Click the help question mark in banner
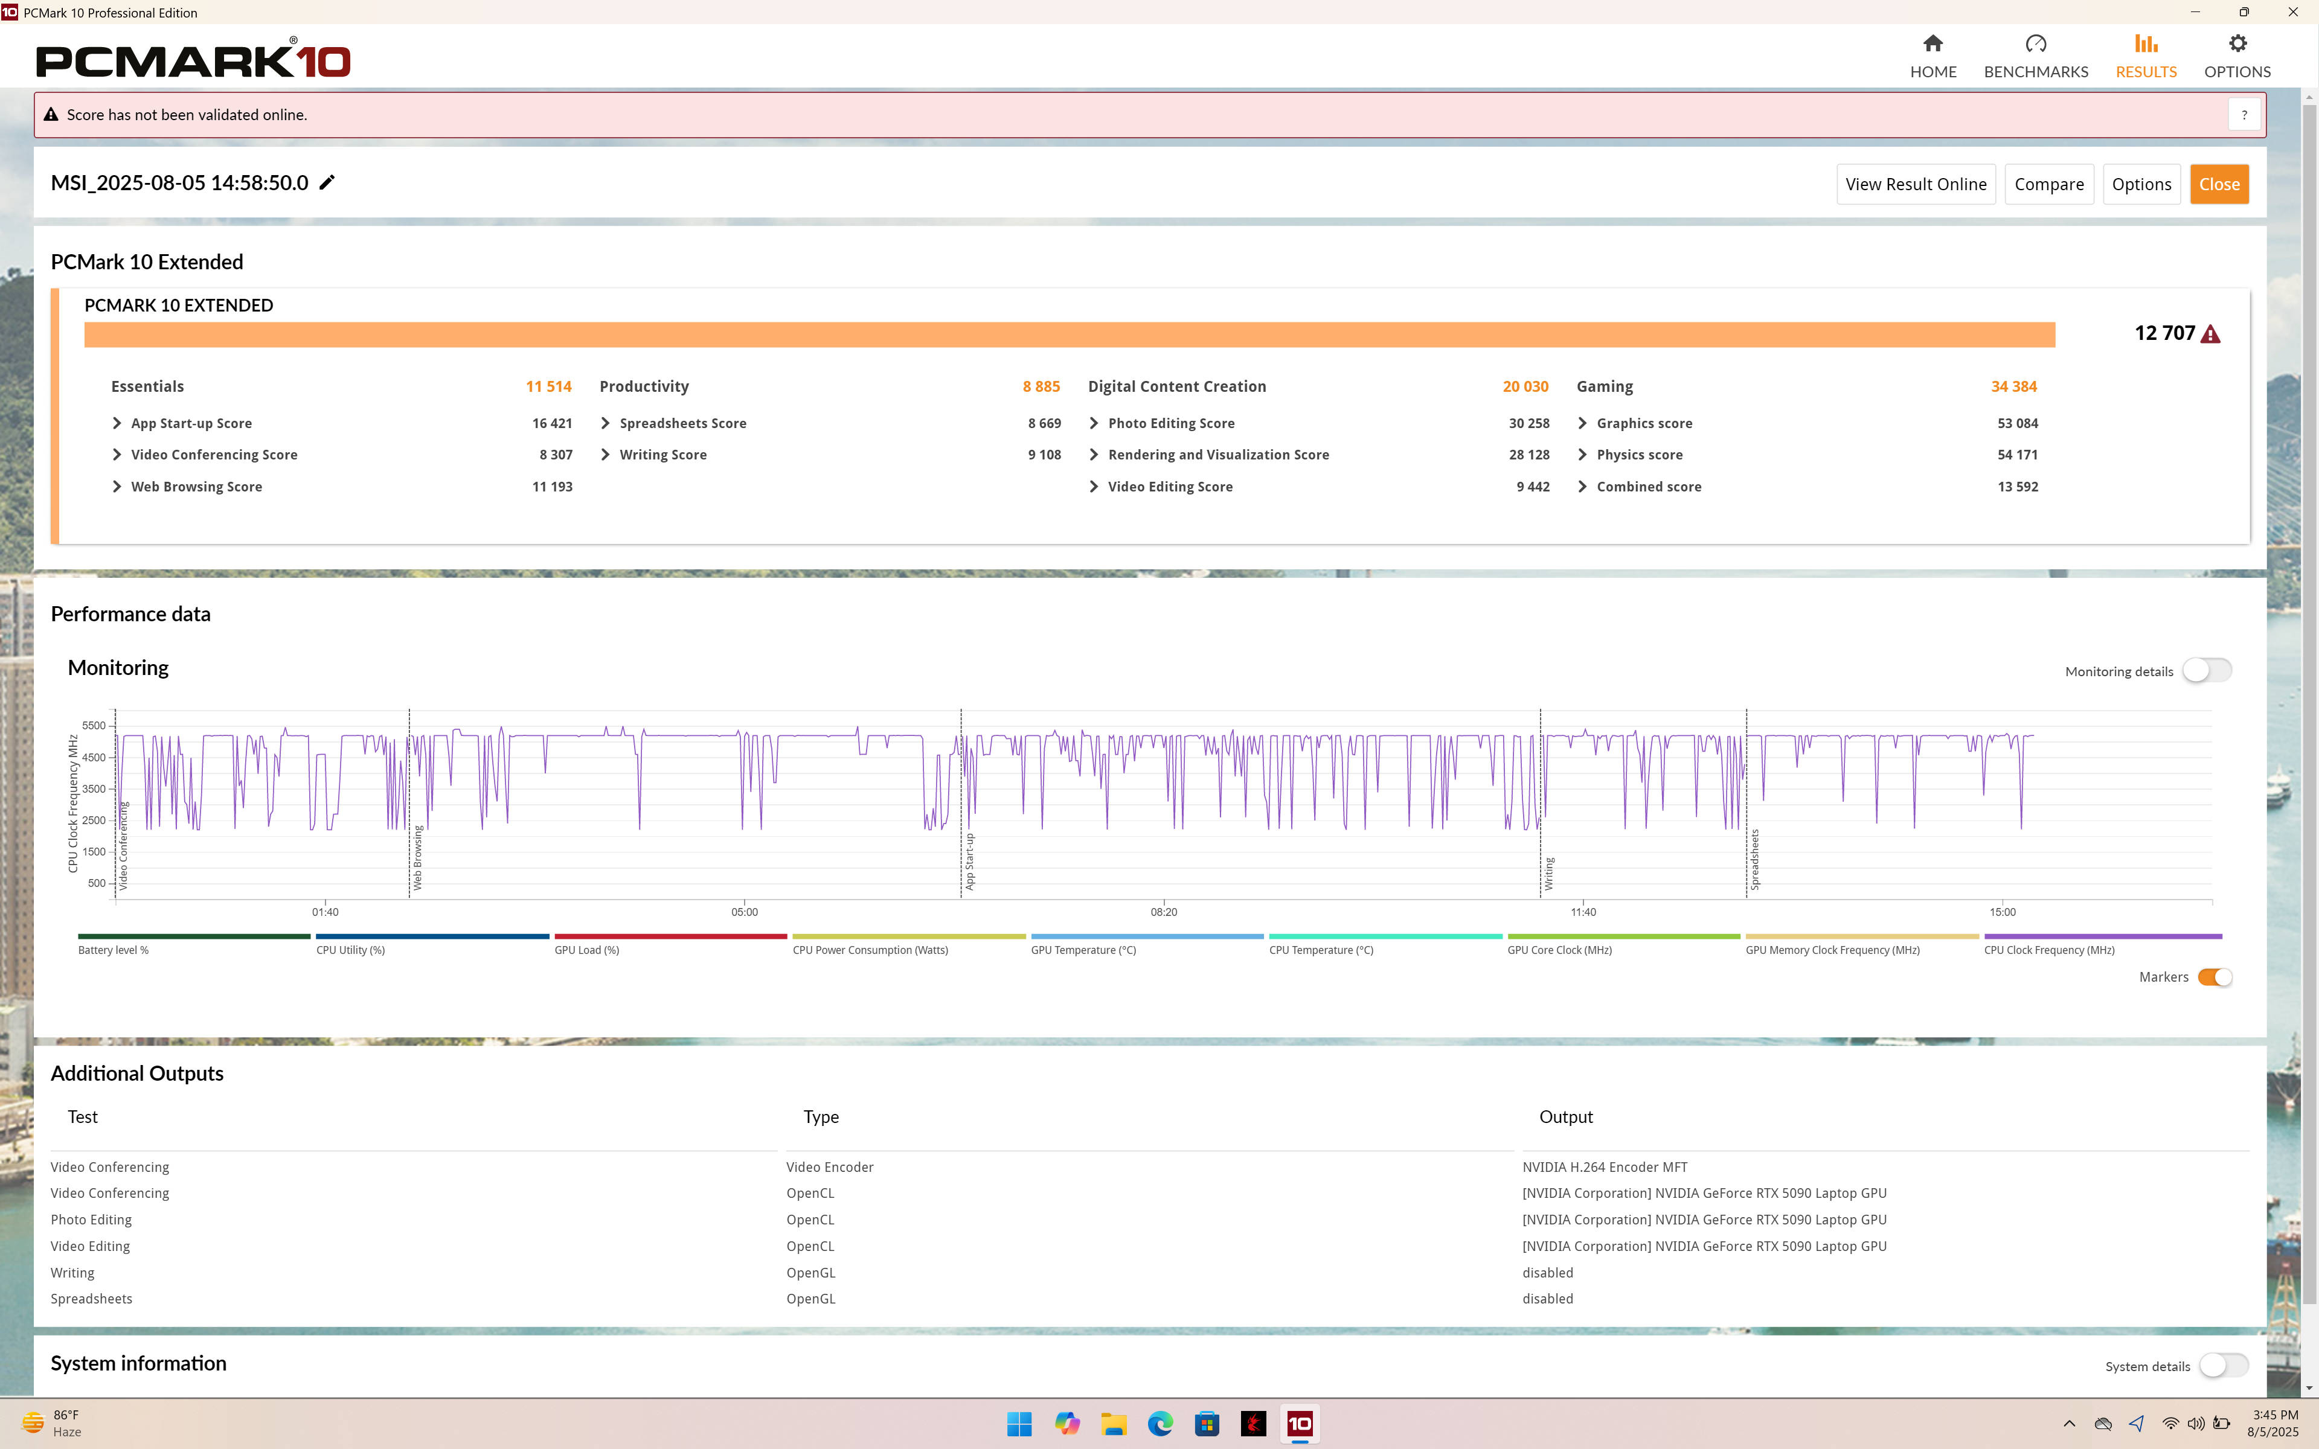This screenshot has height=1449, width=2319. (2244, 115)
